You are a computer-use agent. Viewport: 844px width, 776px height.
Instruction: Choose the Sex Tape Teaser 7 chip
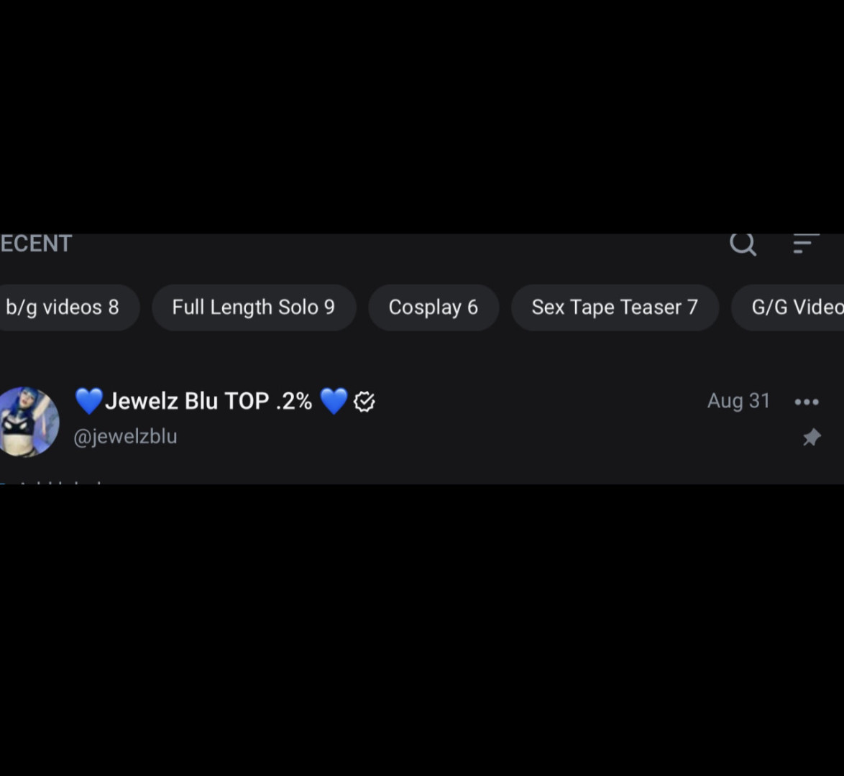[615, 308]
